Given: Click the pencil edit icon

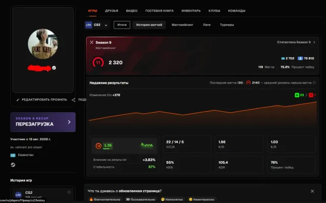Looking at the screenshot, I should click(18, 100).
